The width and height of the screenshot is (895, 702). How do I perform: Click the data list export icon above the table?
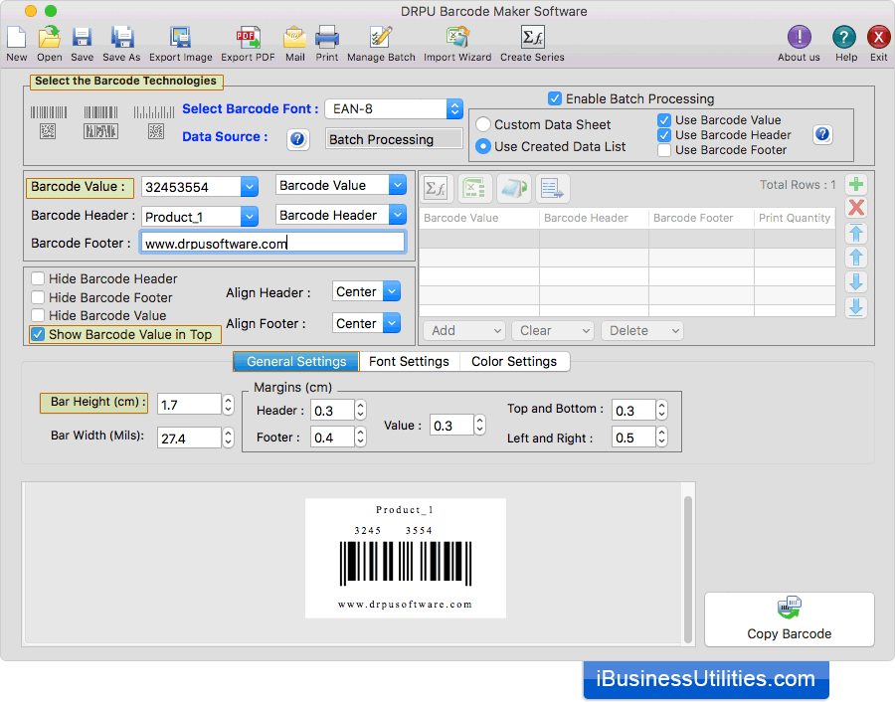tap(552, 188)
